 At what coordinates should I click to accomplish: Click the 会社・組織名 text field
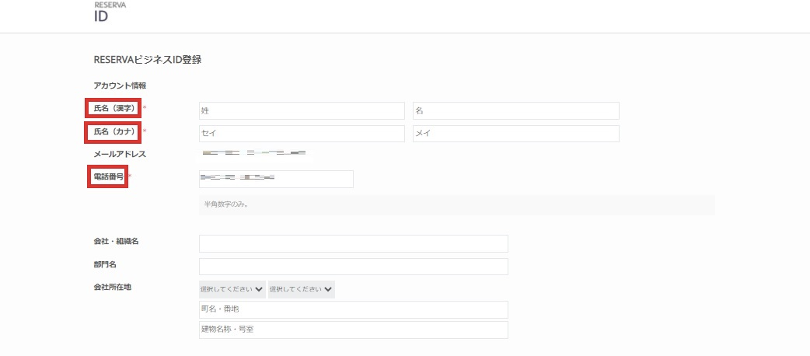pyautogui.click(x=353, y=243)
